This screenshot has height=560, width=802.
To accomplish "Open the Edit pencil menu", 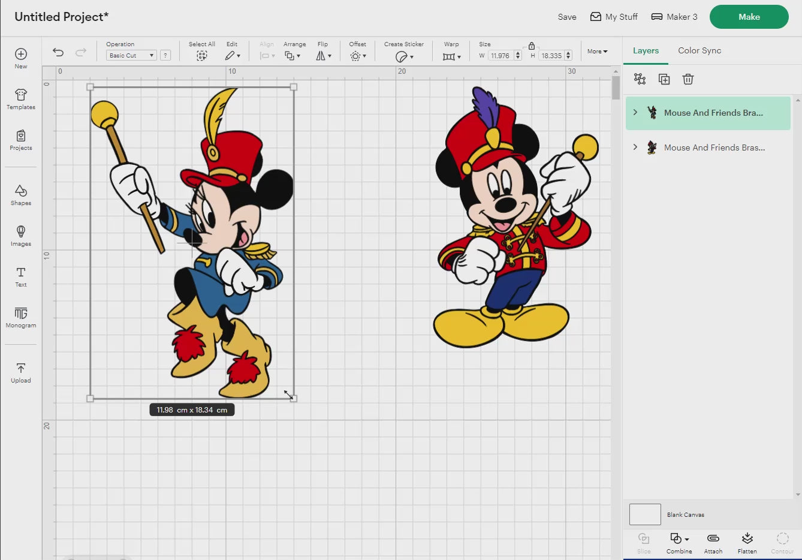I will 233,56.
